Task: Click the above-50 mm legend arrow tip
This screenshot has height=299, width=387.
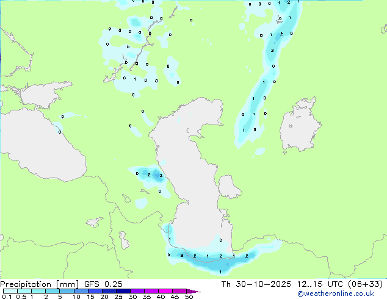Action: pos(193,291)
